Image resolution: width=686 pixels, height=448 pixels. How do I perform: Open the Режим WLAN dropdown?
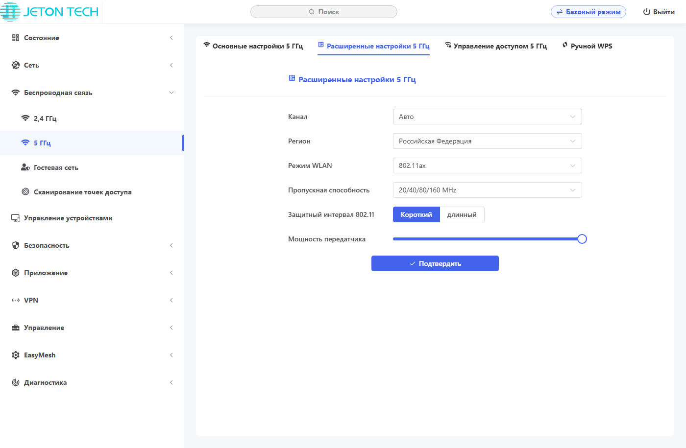487,165
